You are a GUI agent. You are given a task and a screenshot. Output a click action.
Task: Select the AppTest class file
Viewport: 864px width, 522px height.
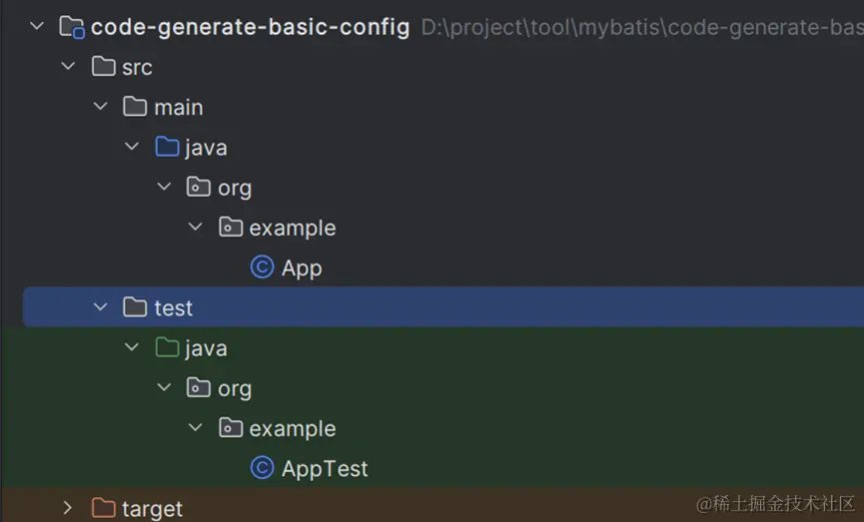(x=325, y=469)
